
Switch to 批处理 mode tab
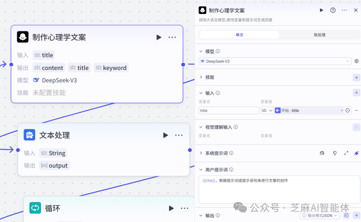click(x=320, y=35)
